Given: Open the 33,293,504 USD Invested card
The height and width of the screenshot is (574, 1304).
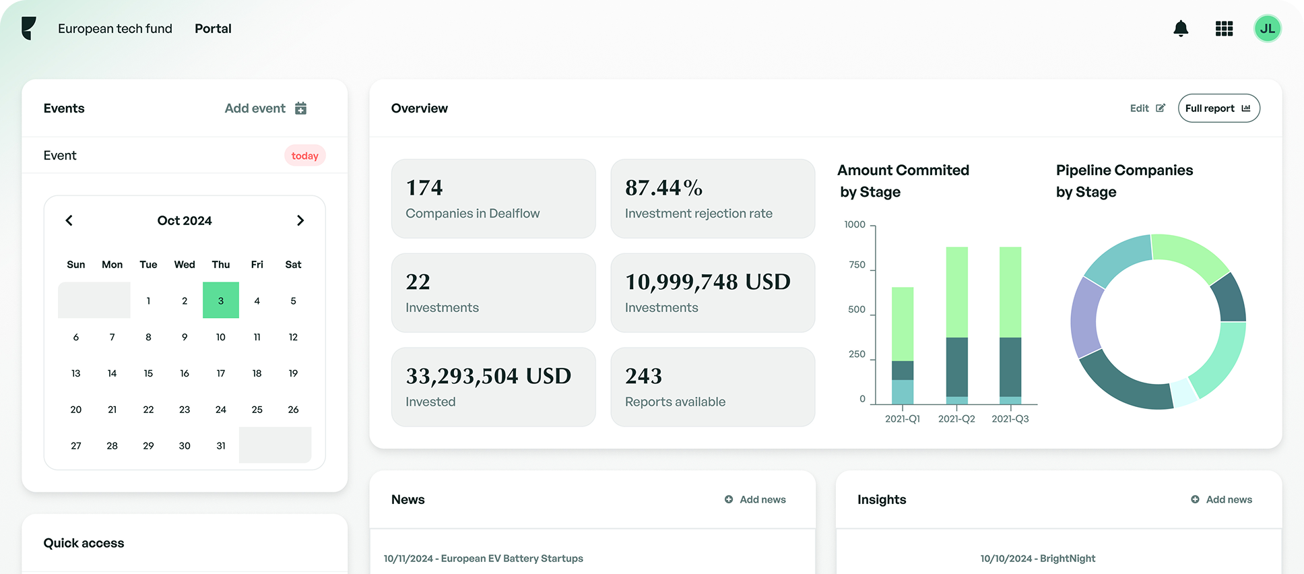Looking at the screenshot, I should coord(494,387).
